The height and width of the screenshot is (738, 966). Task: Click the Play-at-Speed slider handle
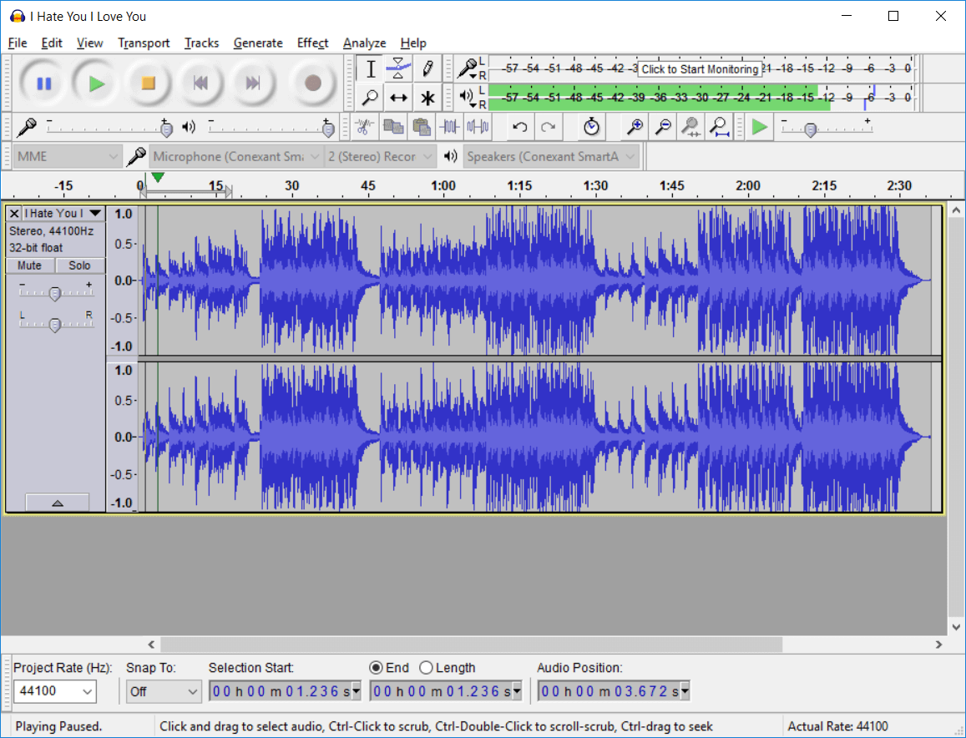pos(811,129)
